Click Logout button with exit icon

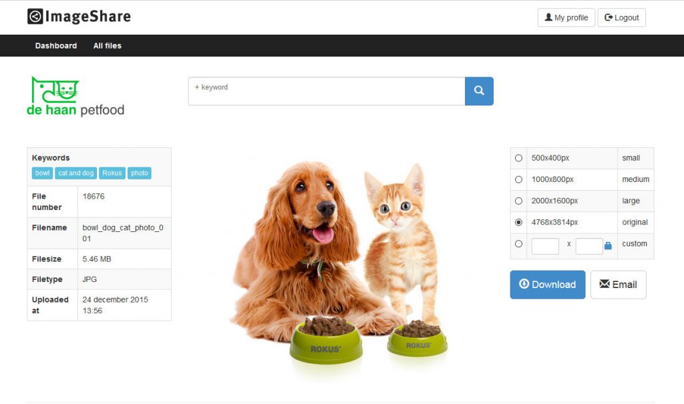[x=622, y=18]
